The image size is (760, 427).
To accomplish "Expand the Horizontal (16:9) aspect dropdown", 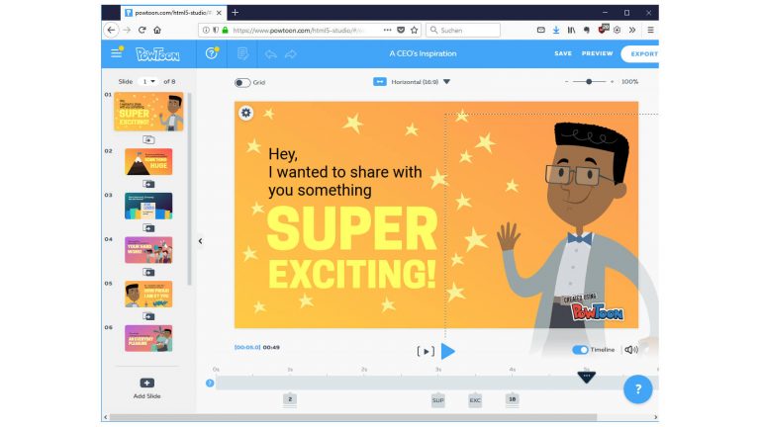I will click(446, 82).
